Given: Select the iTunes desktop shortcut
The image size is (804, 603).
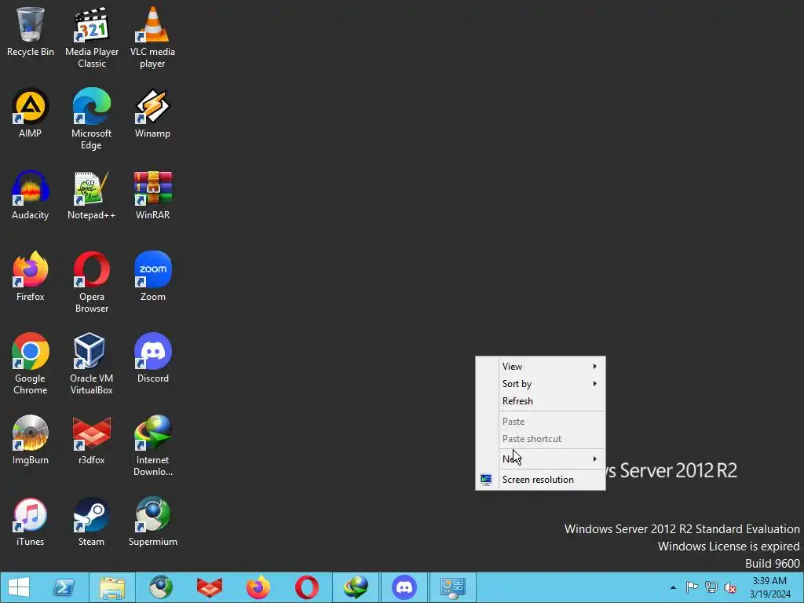Looking at the screenshot, I should tap(31, 521).
